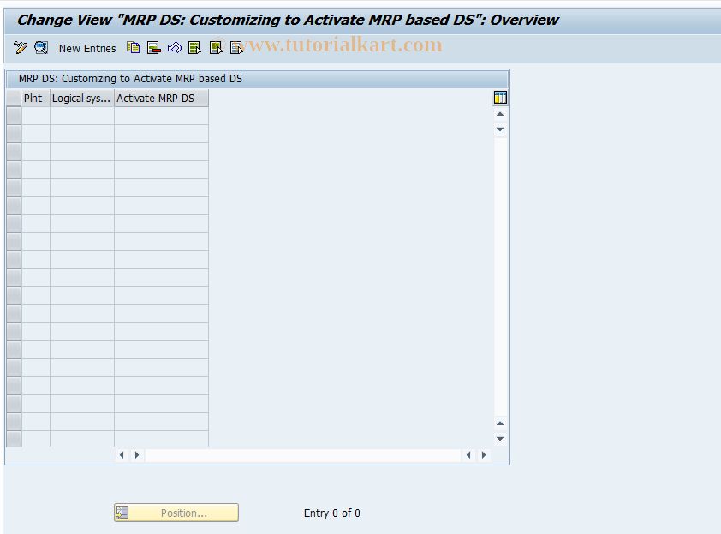
Task: Click the first row Logical system cell
Action: point(82,116)
